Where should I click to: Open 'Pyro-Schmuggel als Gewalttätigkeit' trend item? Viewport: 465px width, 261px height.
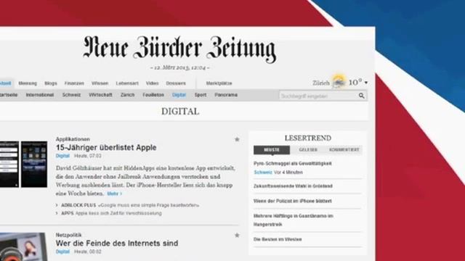point(292,163)
